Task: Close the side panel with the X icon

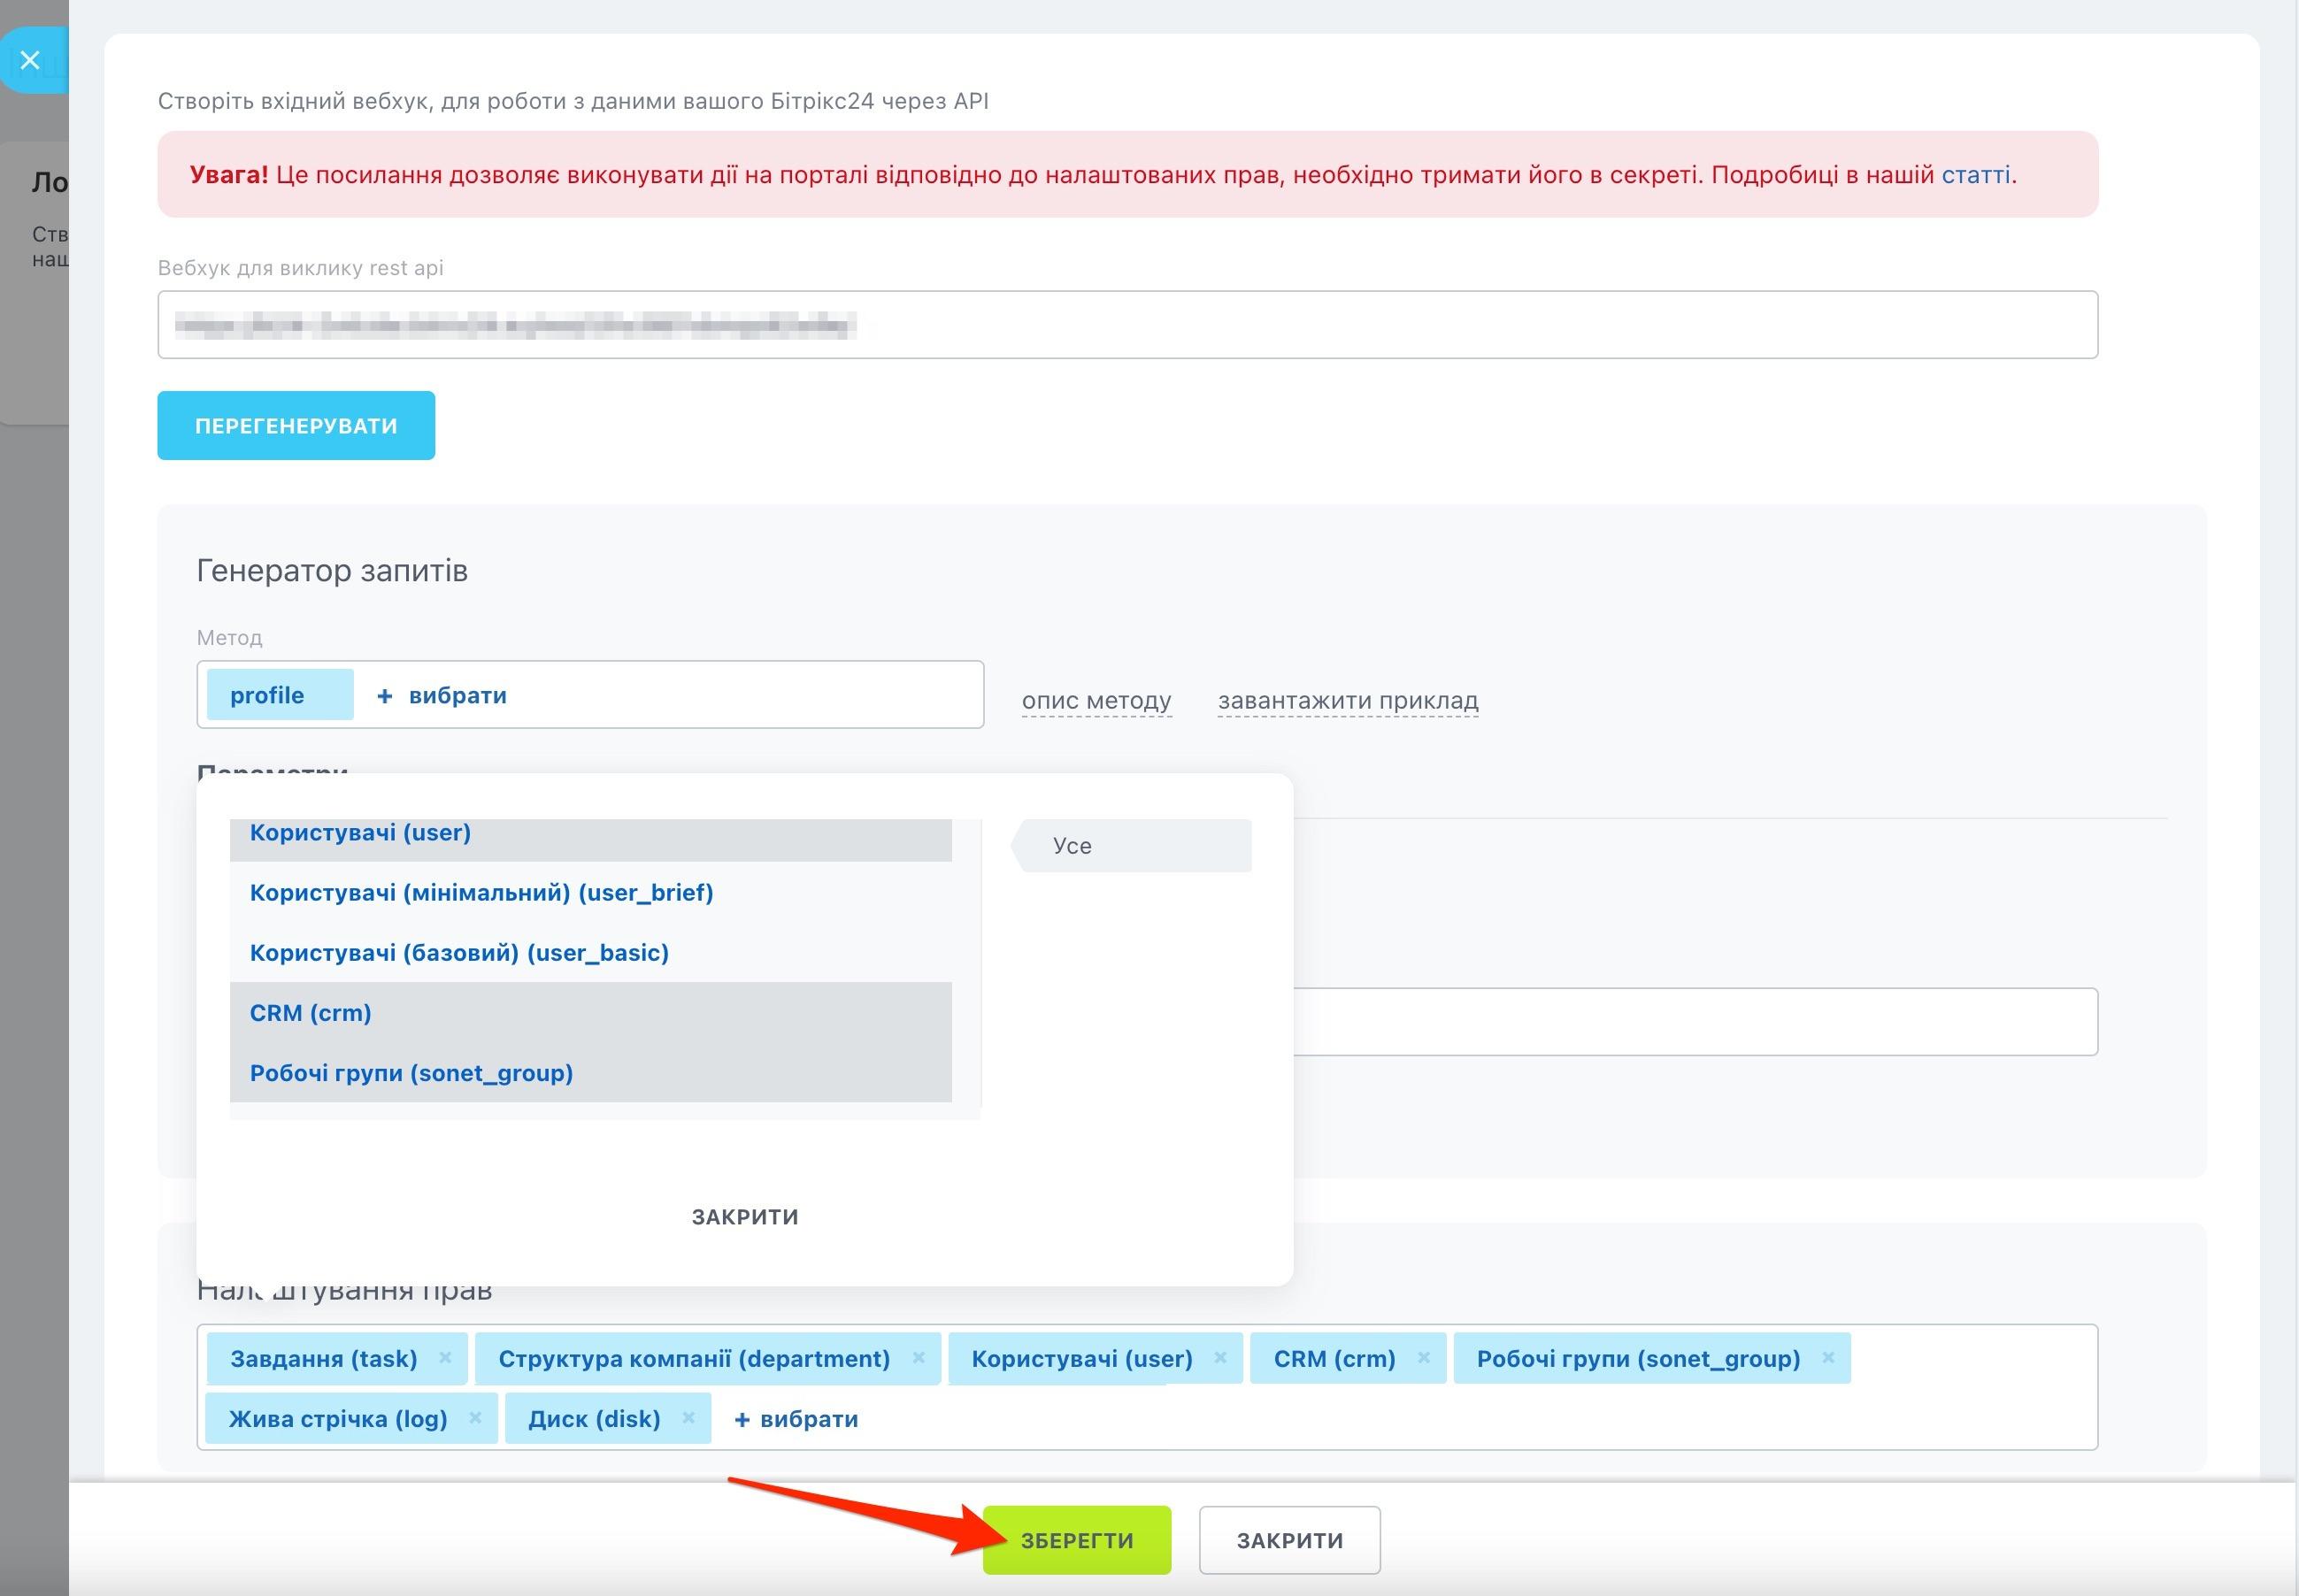Action: [x=30, y=60]
